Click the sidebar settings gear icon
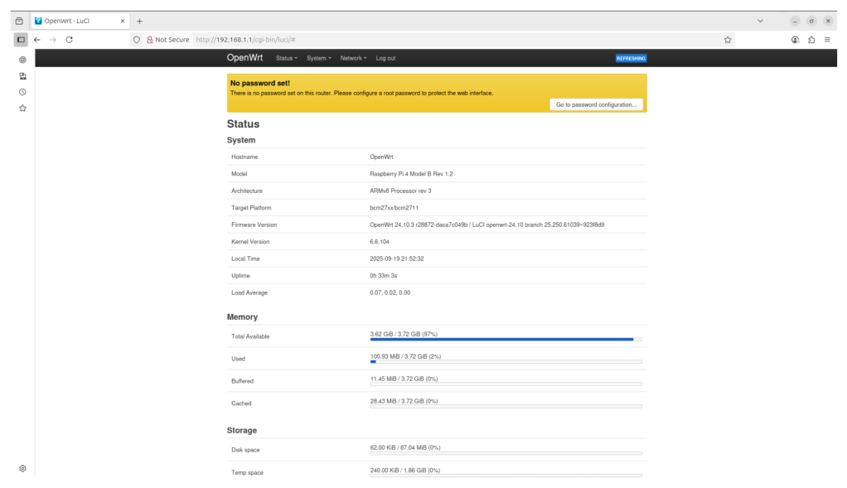The height and width of the screenshot is (488, 847). coord(22,468)
